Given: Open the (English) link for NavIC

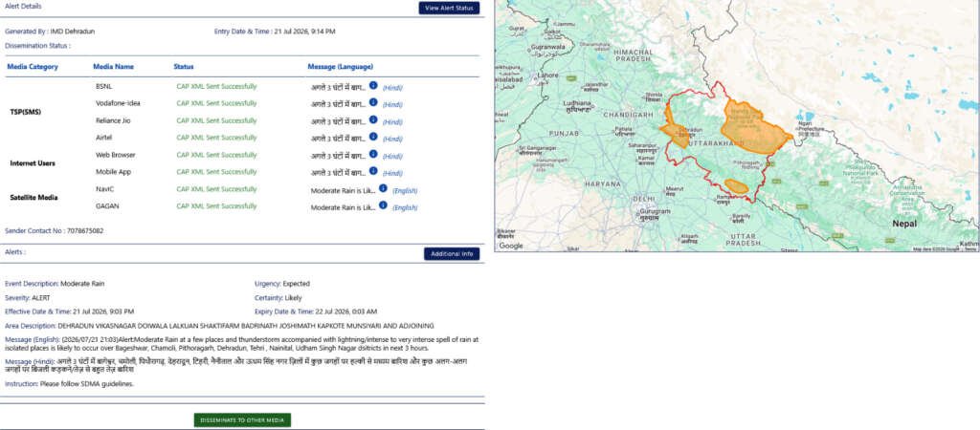Looking at the screenshot, I should coord(405,191).
